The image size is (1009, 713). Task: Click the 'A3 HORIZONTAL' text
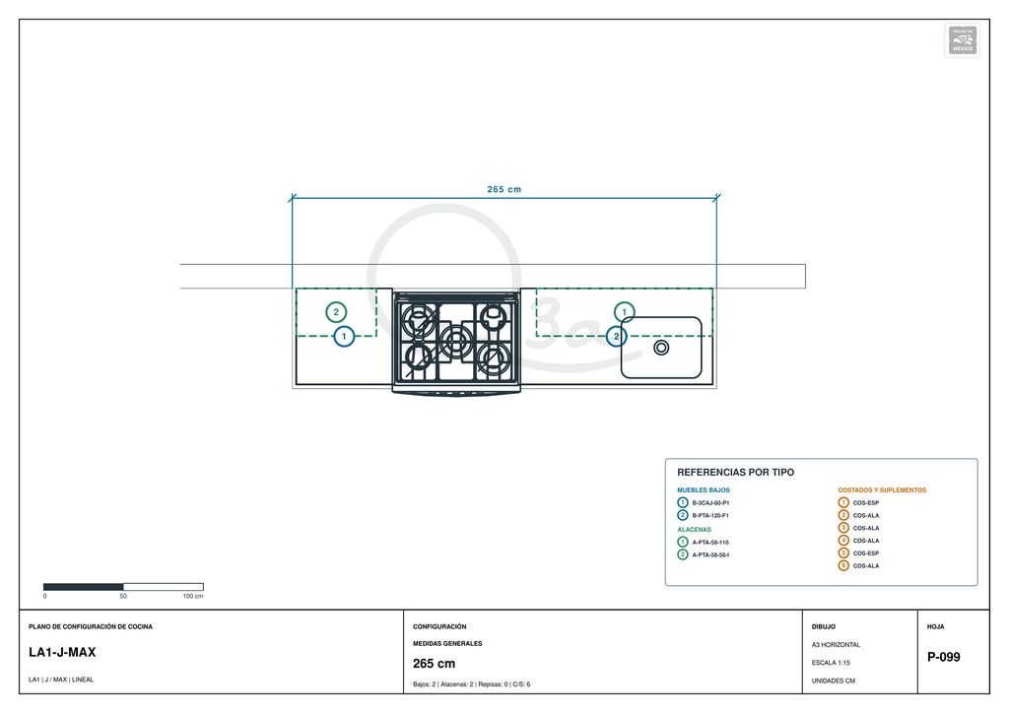pos(836,645)
